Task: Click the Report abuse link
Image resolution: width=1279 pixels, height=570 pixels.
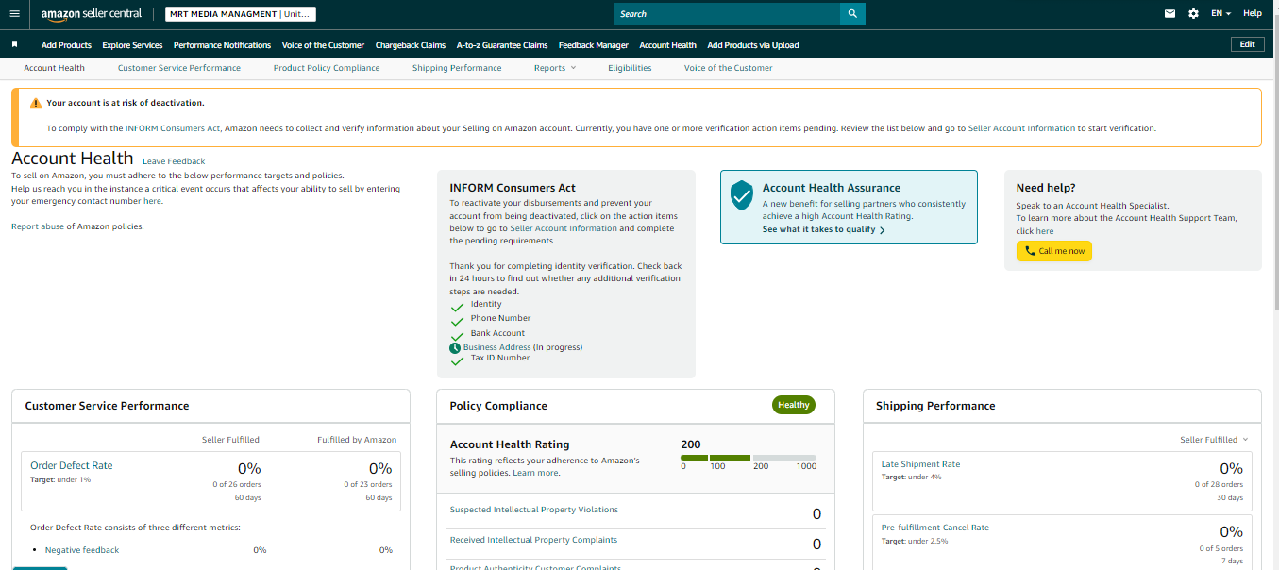Action: [38, 226]
